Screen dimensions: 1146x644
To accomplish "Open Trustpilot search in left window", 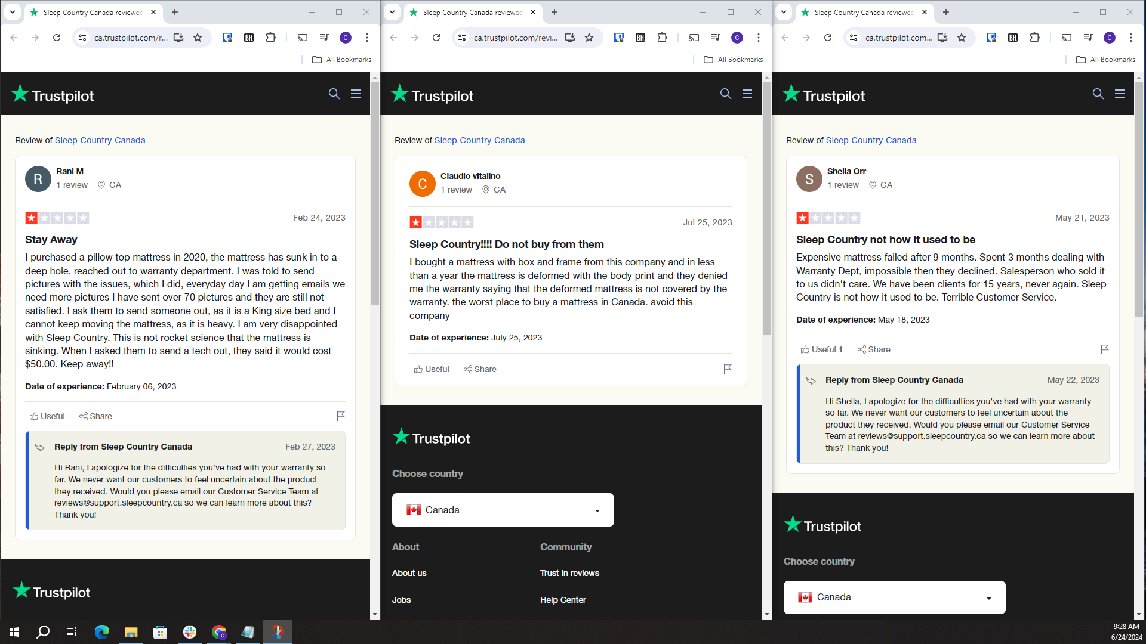I will pos(334,94).
